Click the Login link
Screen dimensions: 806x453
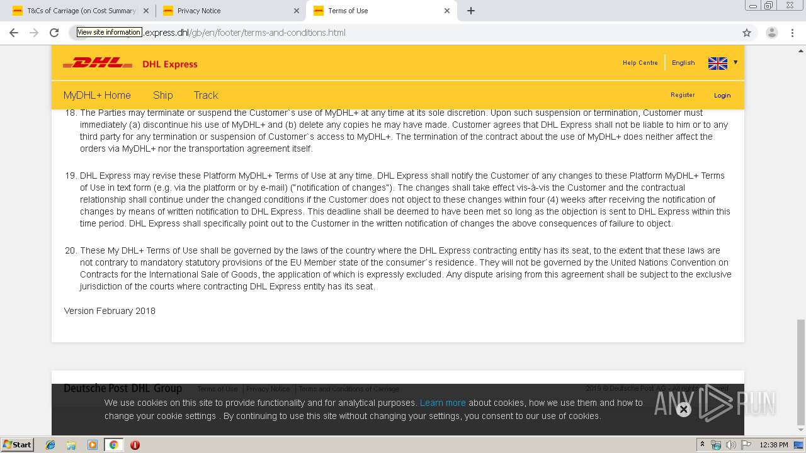click(x=722, y=96)
